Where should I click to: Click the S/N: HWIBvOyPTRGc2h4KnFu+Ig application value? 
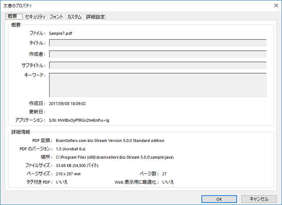(x=79, y=120)
